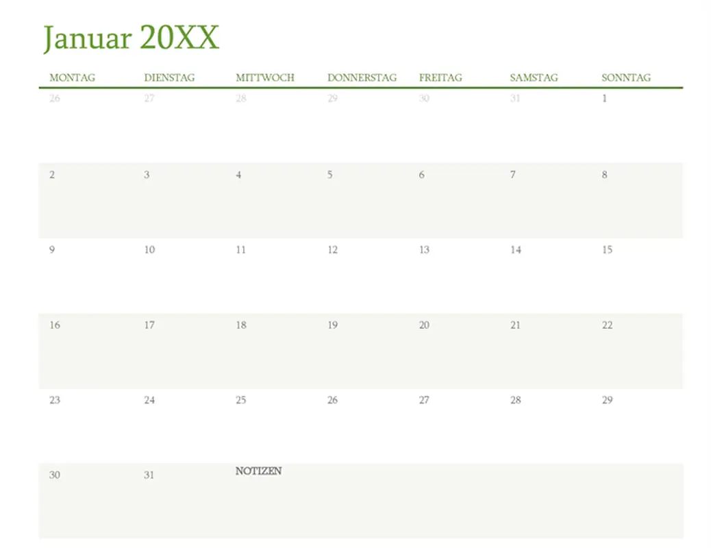
Task: Click the date number 15
Action: pyautogui.click(x=608, y=249)
